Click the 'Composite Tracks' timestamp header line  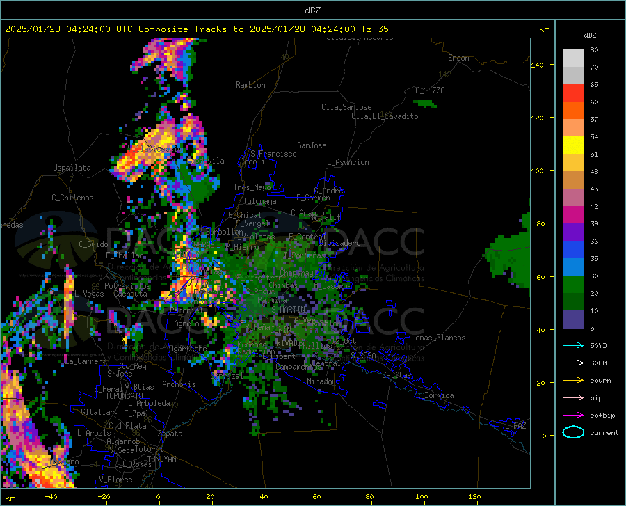[196, 29]
